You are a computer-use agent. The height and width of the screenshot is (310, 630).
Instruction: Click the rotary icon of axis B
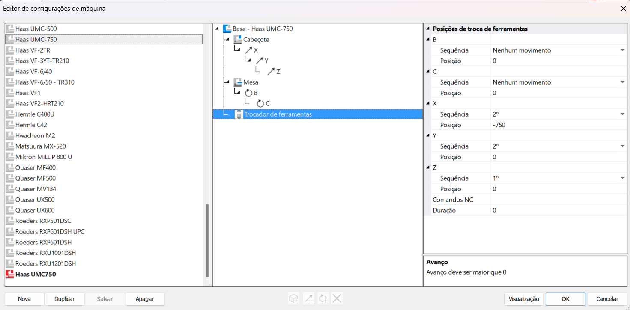(x=248, y=93)
